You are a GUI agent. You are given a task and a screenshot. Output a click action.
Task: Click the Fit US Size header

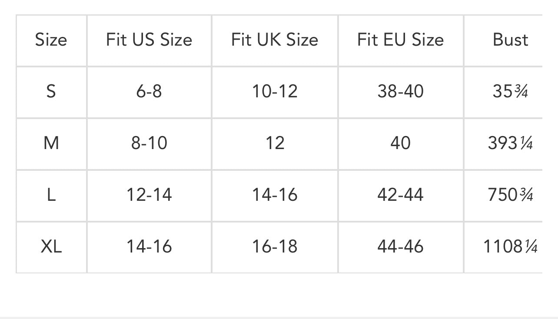coord(149,40)
